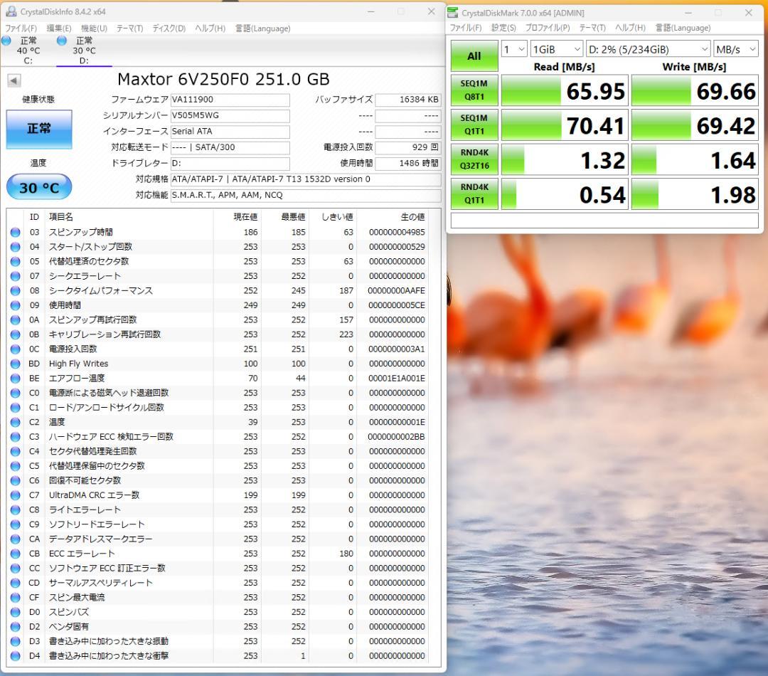Select the C: drive showing 40 °C
The height and width of the screenshot is (676, 768).
[28, 50]
